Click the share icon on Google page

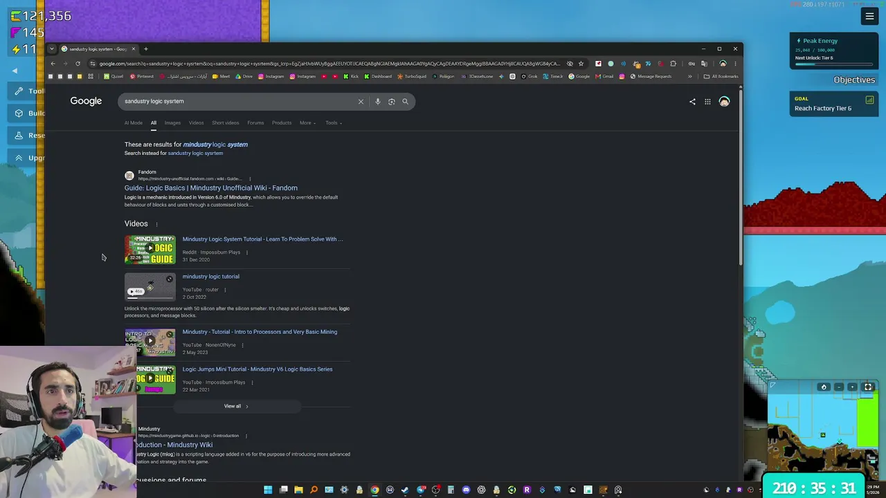point(692,102)
